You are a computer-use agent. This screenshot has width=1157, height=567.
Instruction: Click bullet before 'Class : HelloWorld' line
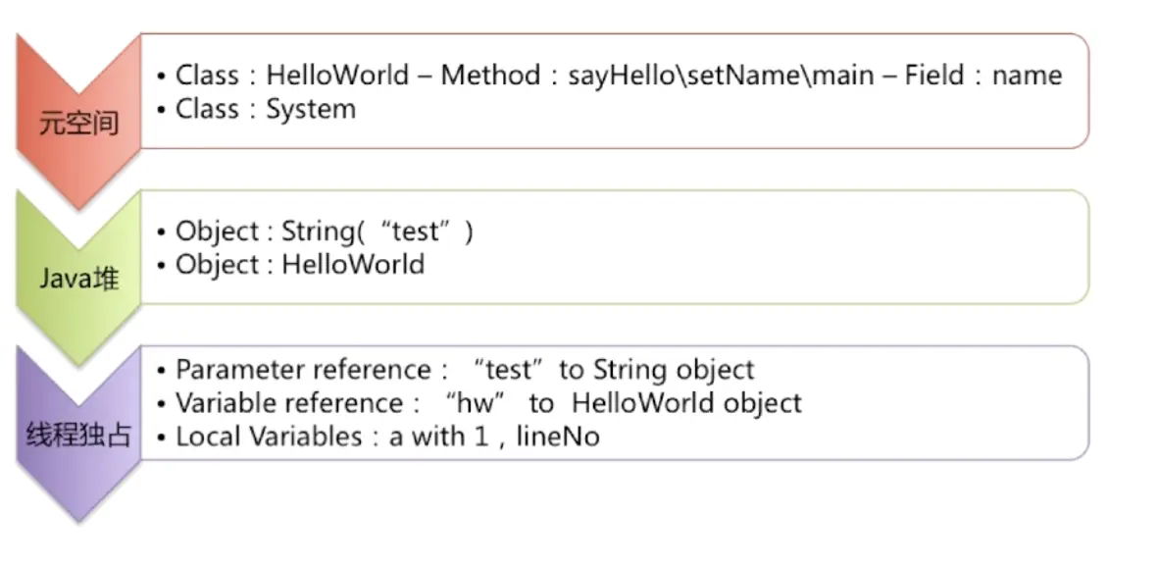click(162, 77)
